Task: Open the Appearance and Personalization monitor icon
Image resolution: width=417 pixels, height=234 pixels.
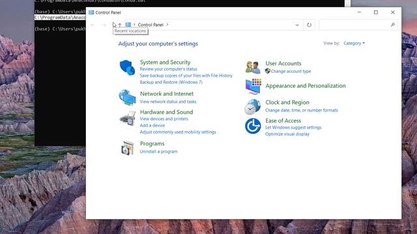Action: click(253, 86)
